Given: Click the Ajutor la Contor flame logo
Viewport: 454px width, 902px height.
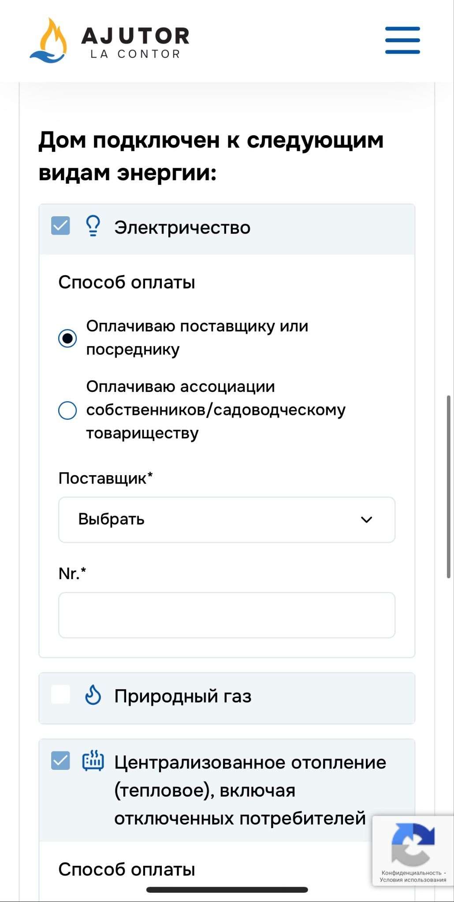Looking at the screenshot, I should coord(48,41).
